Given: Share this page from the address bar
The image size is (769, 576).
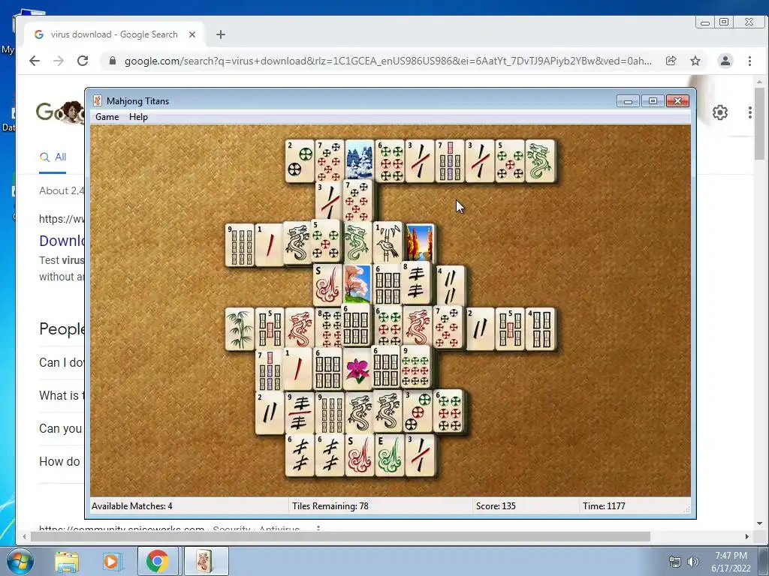Looking at the screenshot, I should pyautogui.click(x=671, y=61).
